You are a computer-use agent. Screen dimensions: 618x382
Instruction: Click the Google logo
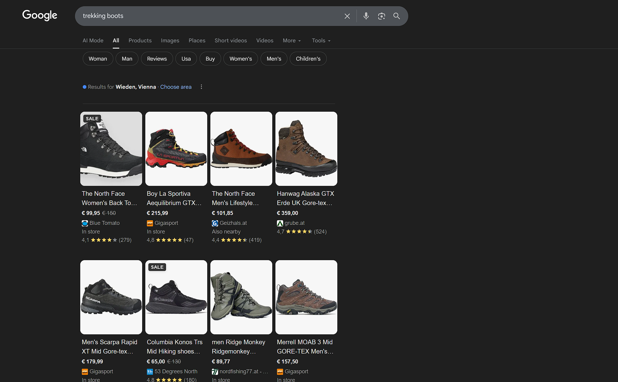pyautogui.click(x=40, y=15)
